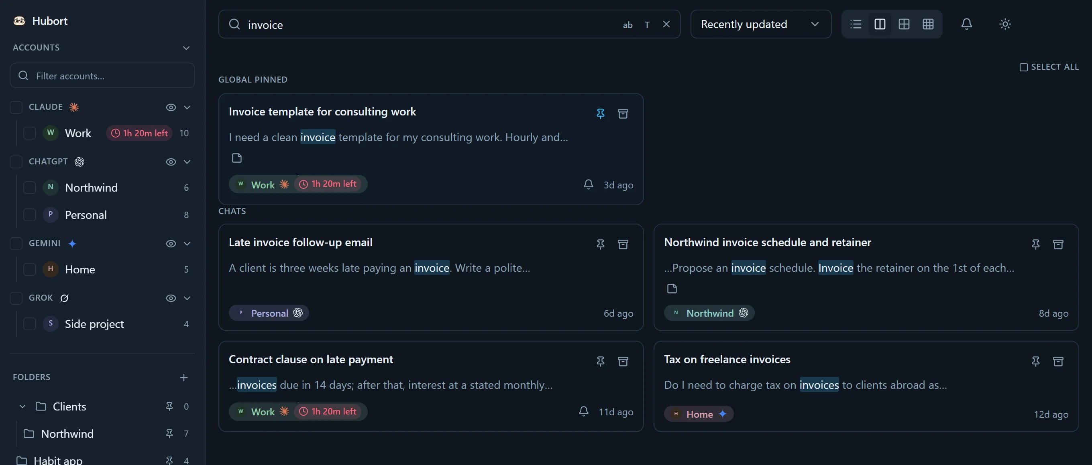Screen dimensions: 1092x465
Task: Collapse the Accounts section
Action: point(186,48)
